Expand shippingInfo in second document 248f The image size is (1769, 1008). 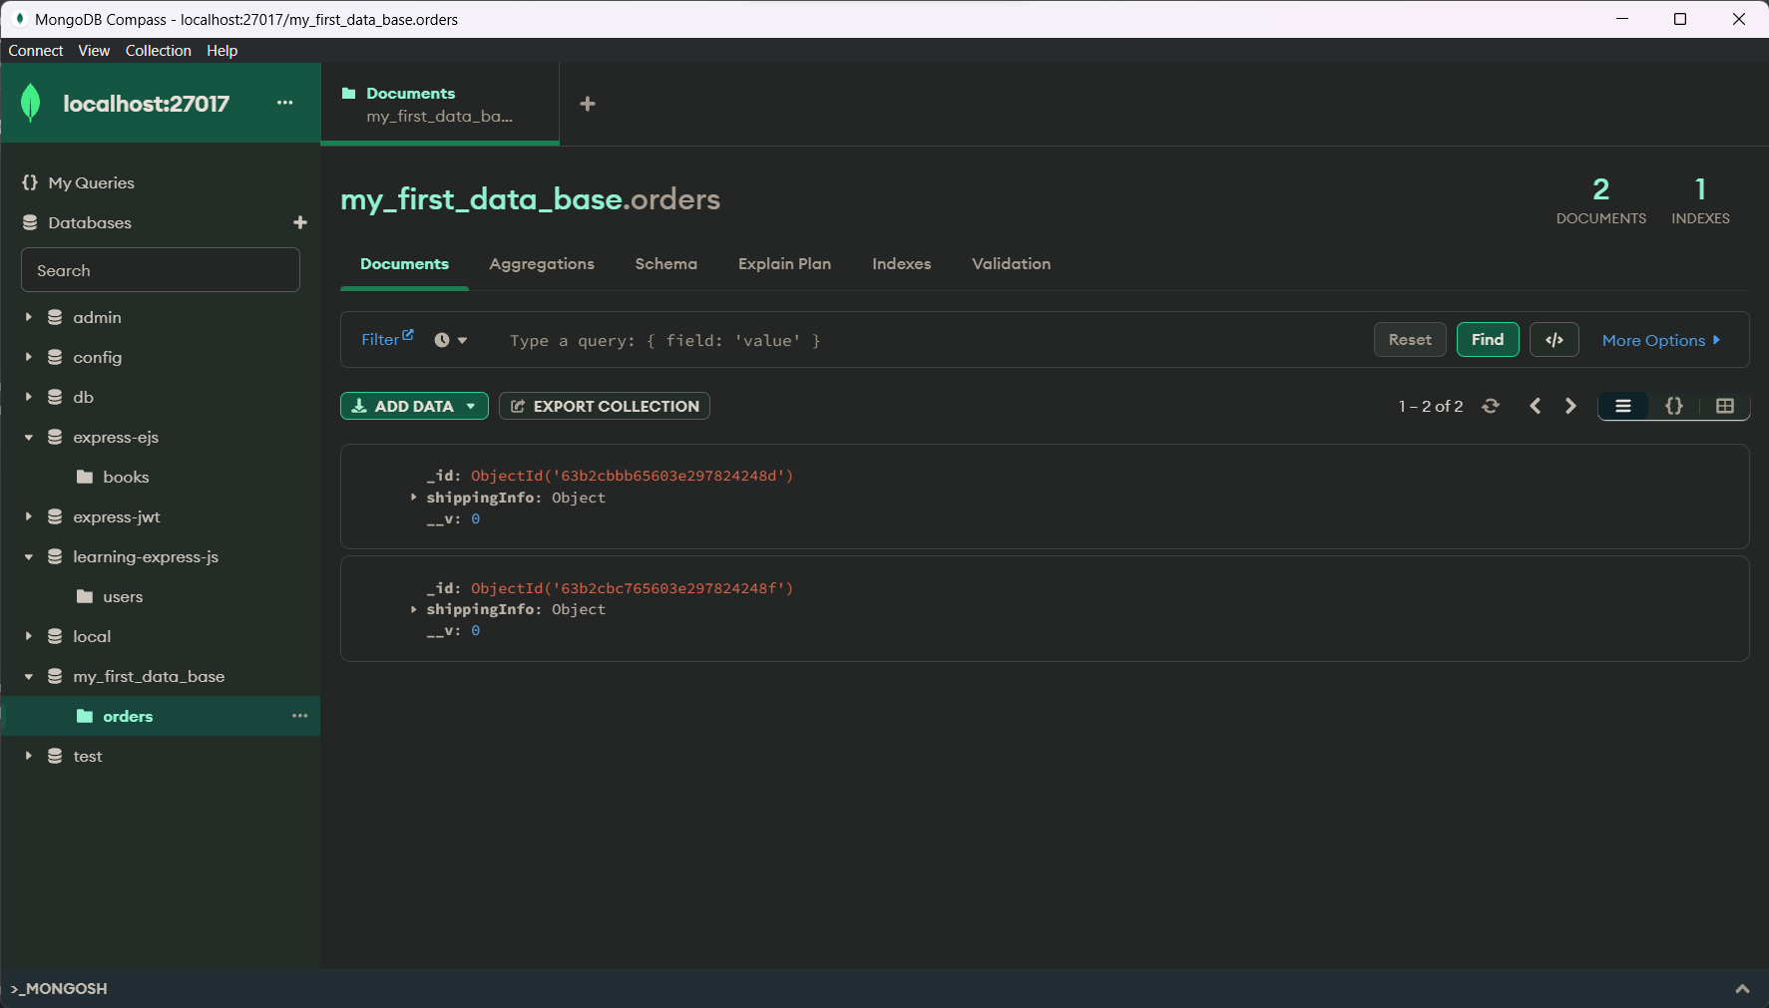[414, 609]
